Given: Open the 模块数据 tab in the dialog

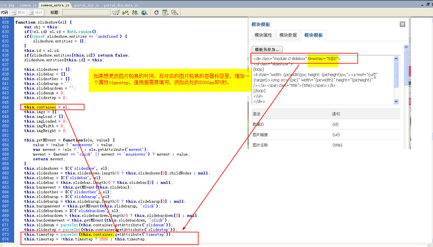Looking at the screenshot, I should click(x=288, y=35).
